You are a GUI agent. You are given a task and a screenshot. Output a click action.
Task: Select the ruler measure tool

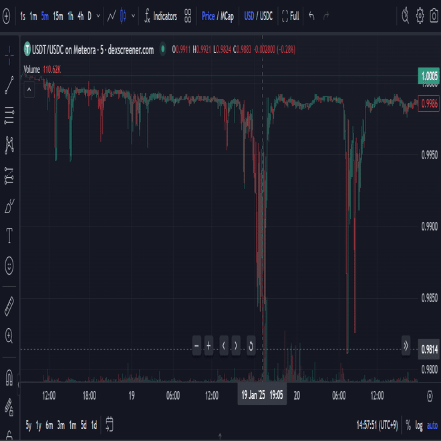click(9, 306)
